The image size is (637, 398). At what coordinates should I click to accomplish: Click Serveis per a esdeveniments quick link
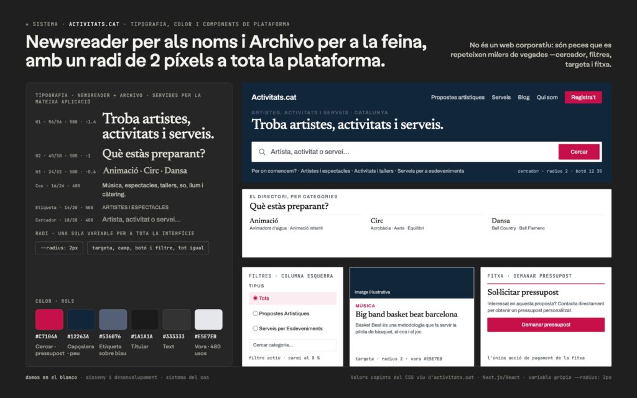click(x=430, y=171)
